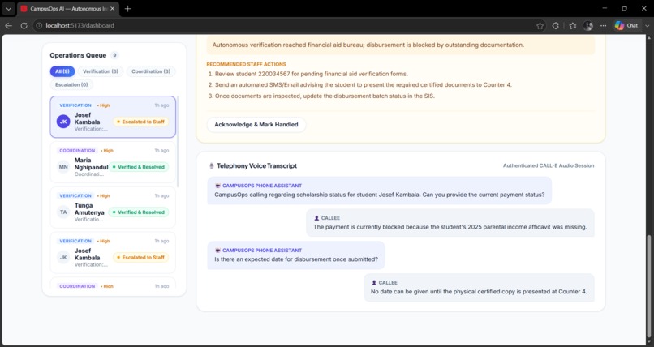Select the parental income affidavit callee message
This screenshot has height=347, width=654.
tap(450, 223)
